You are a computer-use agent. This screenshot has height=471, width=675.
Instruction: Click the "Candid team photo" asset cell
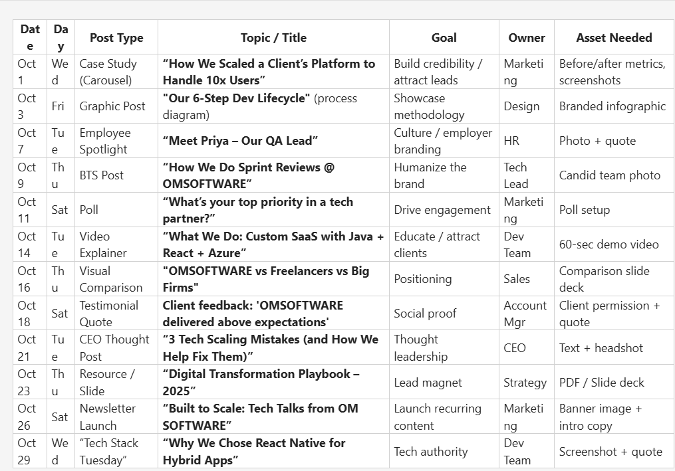pos(609,175)
